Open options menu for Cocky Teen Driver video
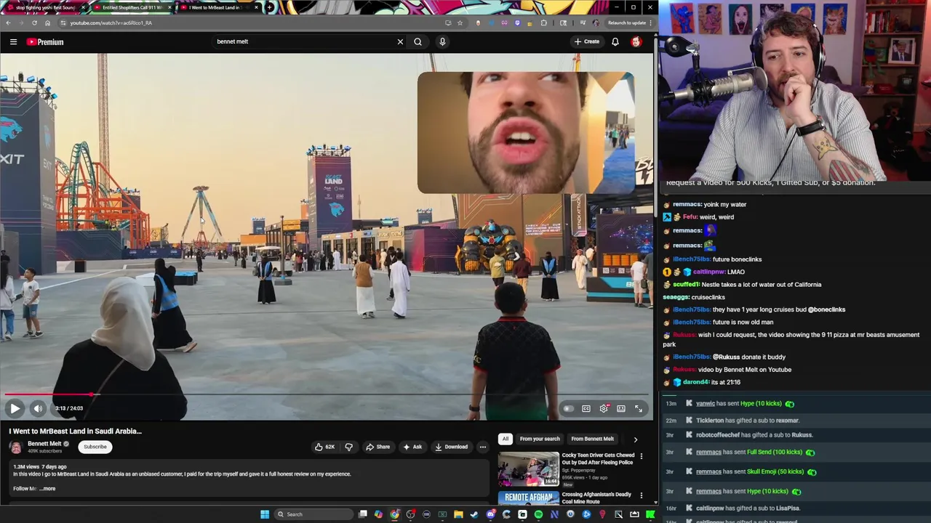 (641, 456)
